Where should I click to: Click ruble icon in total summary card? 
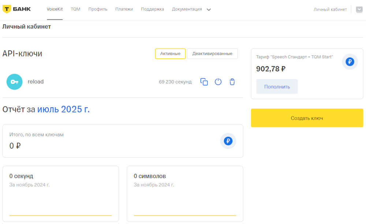228,141
